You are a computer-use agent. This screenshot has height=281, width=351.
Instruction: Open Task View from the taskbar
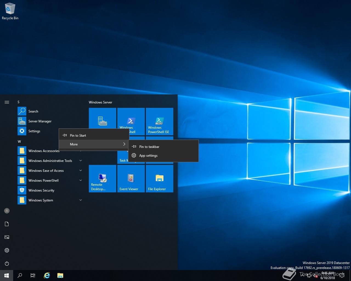[x=33, y=276]
